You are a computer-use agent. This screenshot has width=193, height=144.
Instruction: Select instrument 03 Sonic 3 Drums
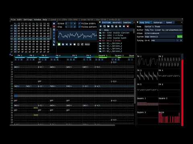(116, 41)
